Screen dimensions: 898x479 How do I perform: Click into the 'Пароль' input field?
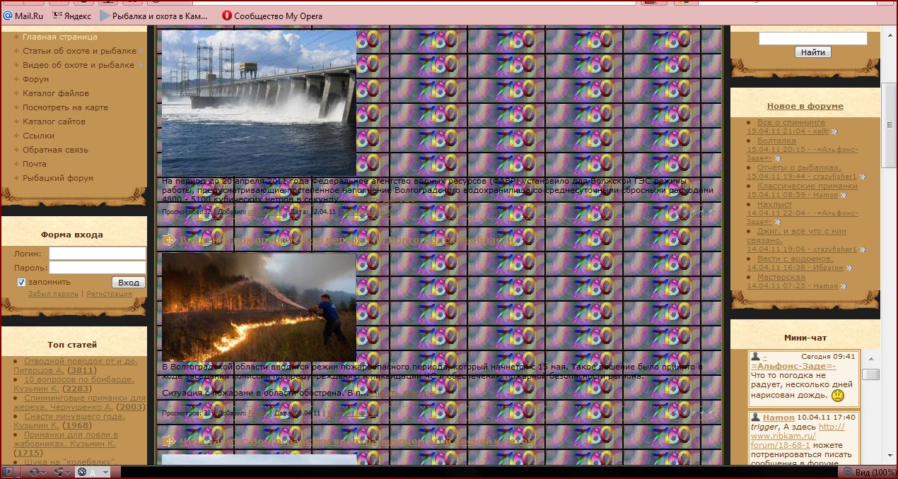pyautogui.click(x=98, y=268)
